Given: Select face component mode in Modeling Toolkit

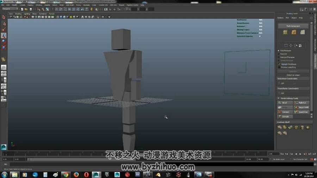Looking at the screenshot, I should click(x=303, y=32).
